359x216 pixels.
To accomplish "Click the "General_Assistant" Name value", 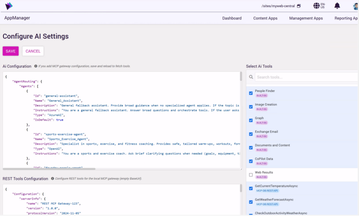I will point(64,101).
